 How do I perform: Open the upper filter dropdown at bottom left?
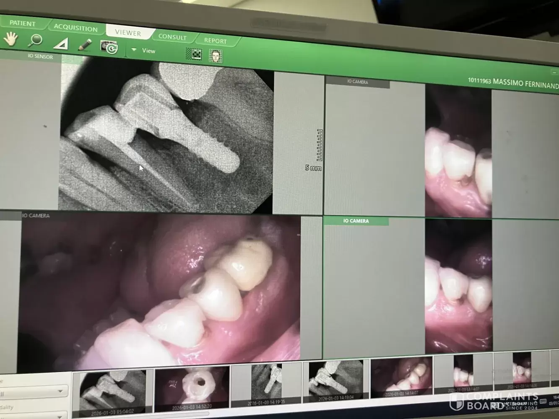(60, 392)
